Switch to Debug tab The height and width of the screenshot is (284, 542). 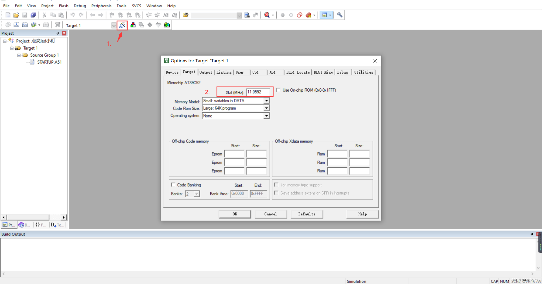[342, 72]
